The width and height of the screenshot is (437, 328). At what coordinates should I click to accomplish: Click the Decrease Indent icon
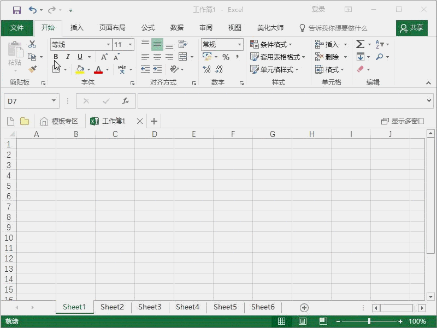pyautogui.click(x=145, y=69)
